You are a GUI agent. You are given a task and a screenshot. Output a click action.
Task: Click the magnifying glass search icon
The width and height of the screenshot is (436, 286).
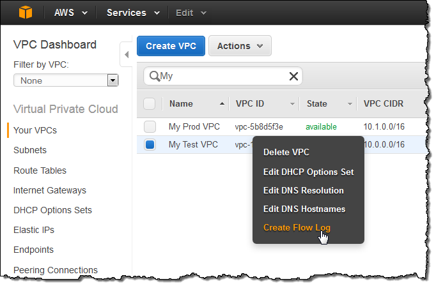tap(154, 77)
